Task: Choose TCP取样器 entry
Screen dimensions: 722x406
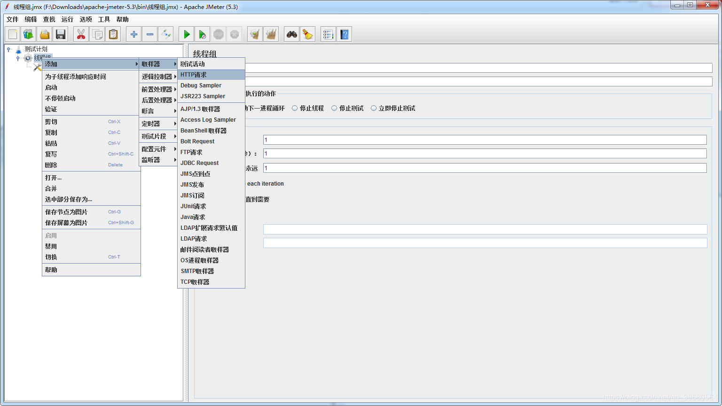Action: point(211,282)
